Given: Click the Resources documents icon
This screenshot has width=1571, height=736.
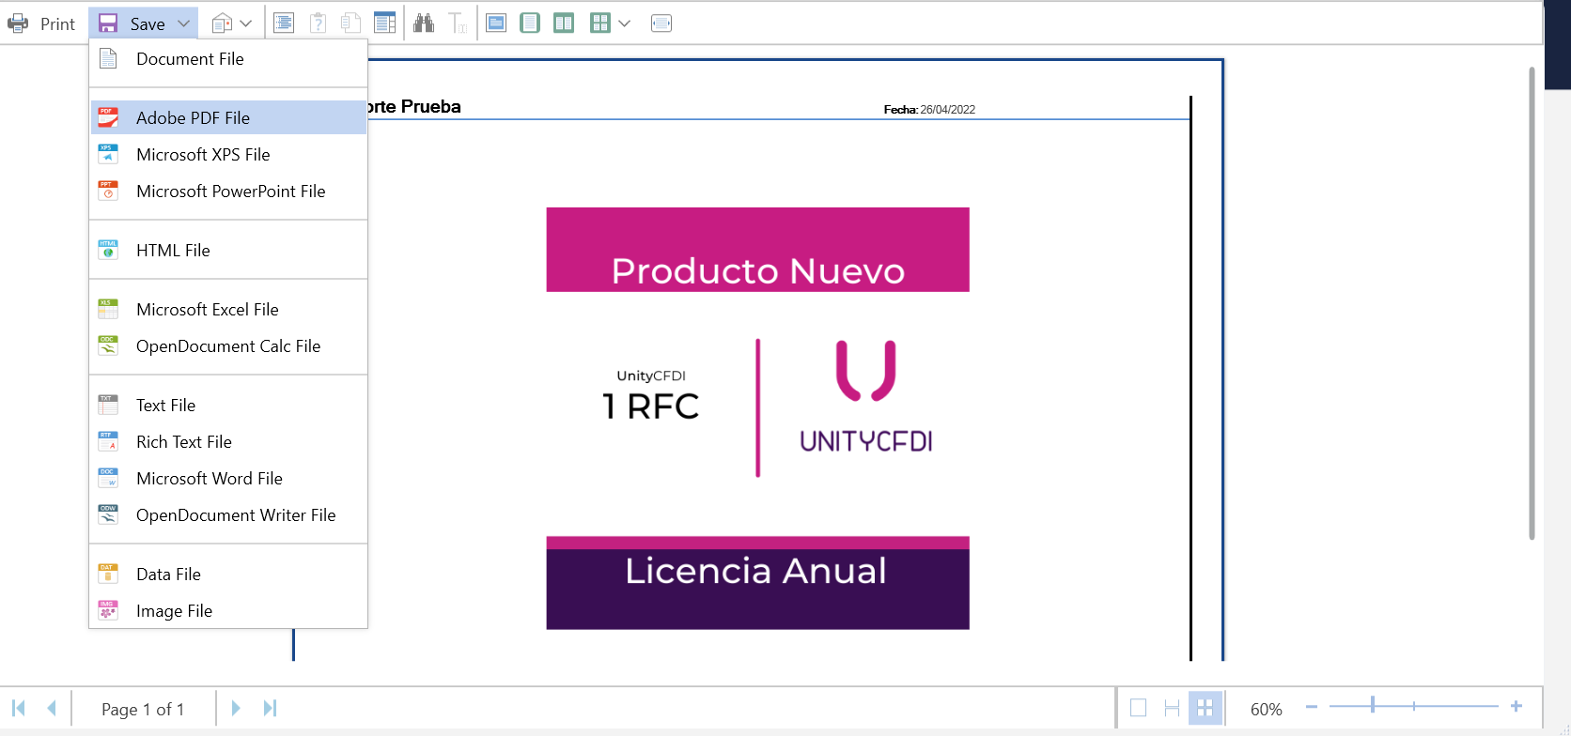Looking at the screenshot, I should 351,23.
